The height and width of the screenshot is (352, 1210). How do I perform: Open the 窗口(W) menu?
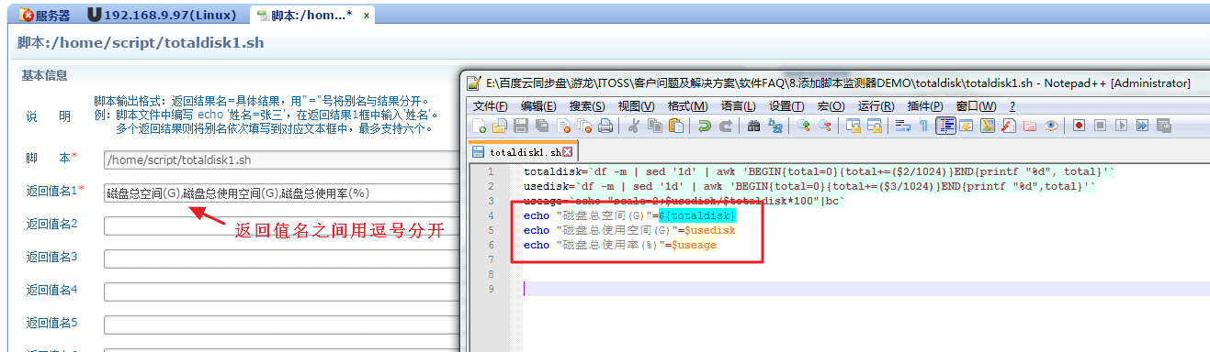pos(976,106)
